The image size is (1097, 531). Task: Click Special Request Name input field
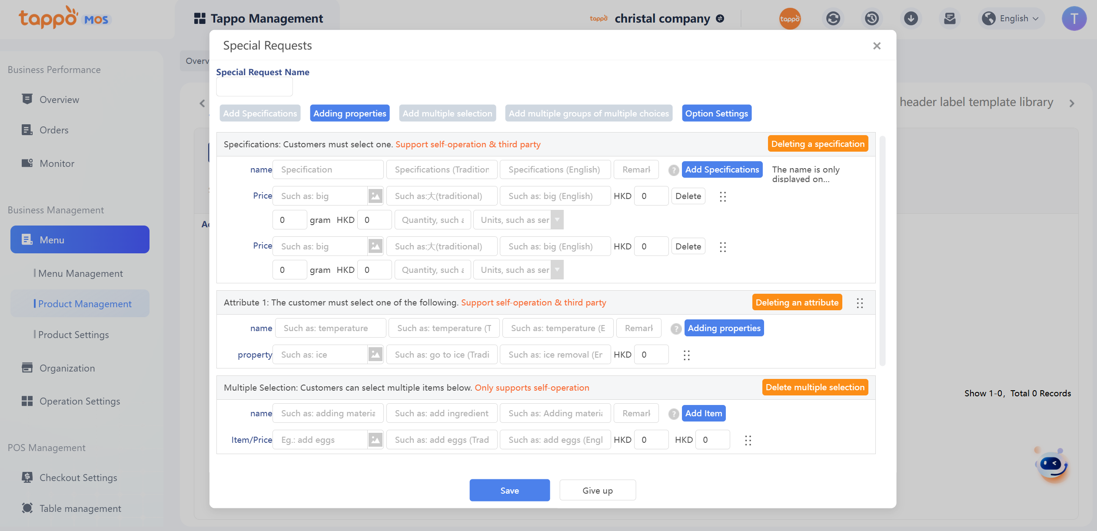coord(254,87)
